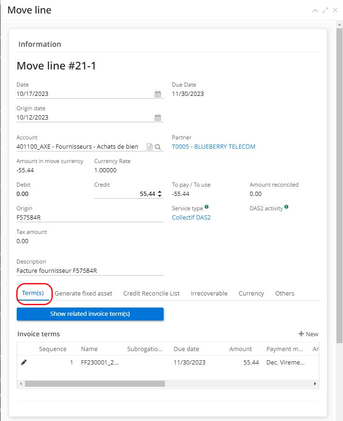Click the invoice terms horizontal scrollbar
Viewport: 343px width, 421px height.
pyautogui.click(x=95, y=383)
